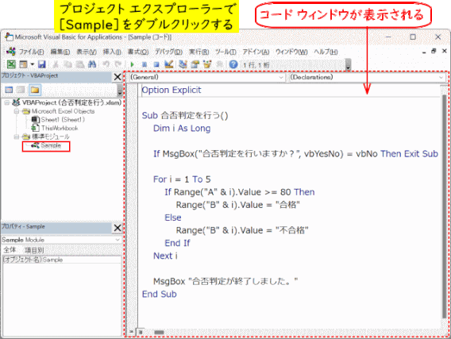Open the アドイン(A) menu
The image size is (451, 339).
[x=256, y=52]
